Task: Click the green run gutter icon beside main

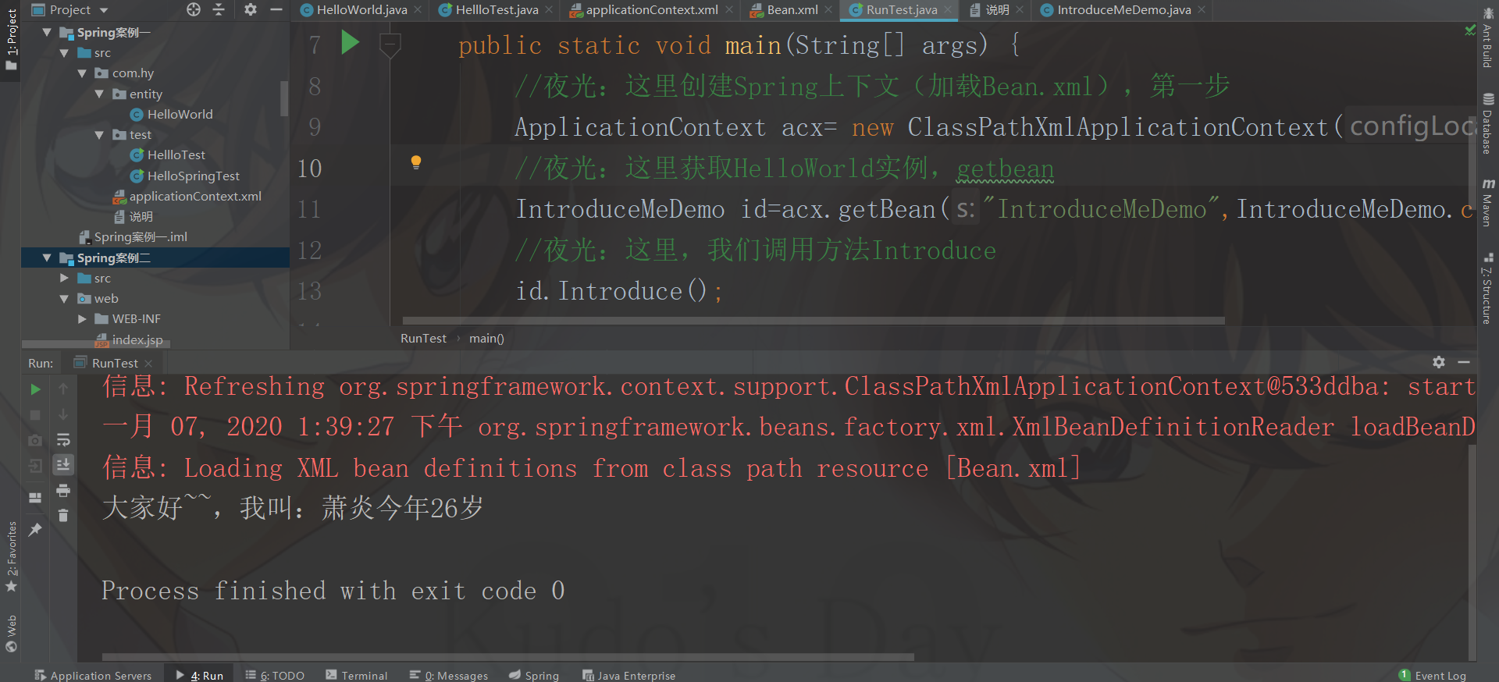Action: click(x=350, y=43)
